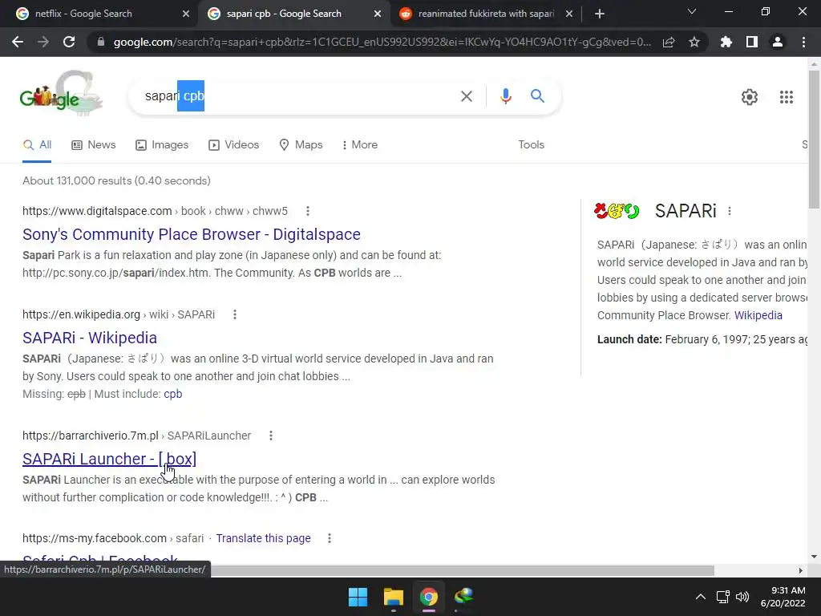The height and width of the screenshot is (616, 821).
Task: Open the Google apps grid
Action: [786, 97]
